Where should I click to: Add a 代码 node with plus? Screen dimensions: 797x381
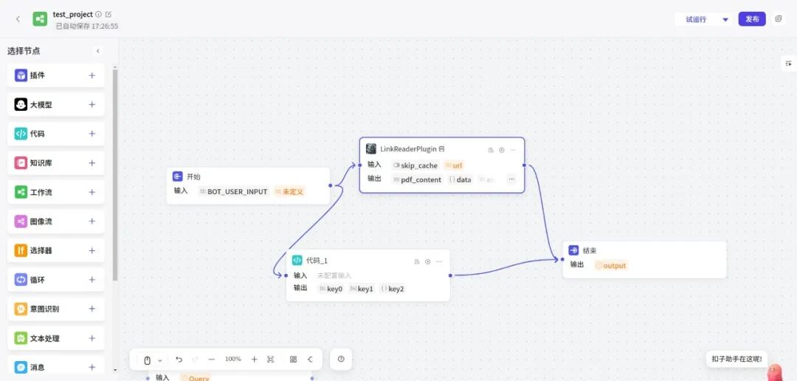[x=92, y=134]
